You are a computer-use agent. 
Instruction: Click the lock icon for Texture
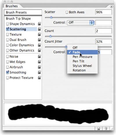(39, 34)
